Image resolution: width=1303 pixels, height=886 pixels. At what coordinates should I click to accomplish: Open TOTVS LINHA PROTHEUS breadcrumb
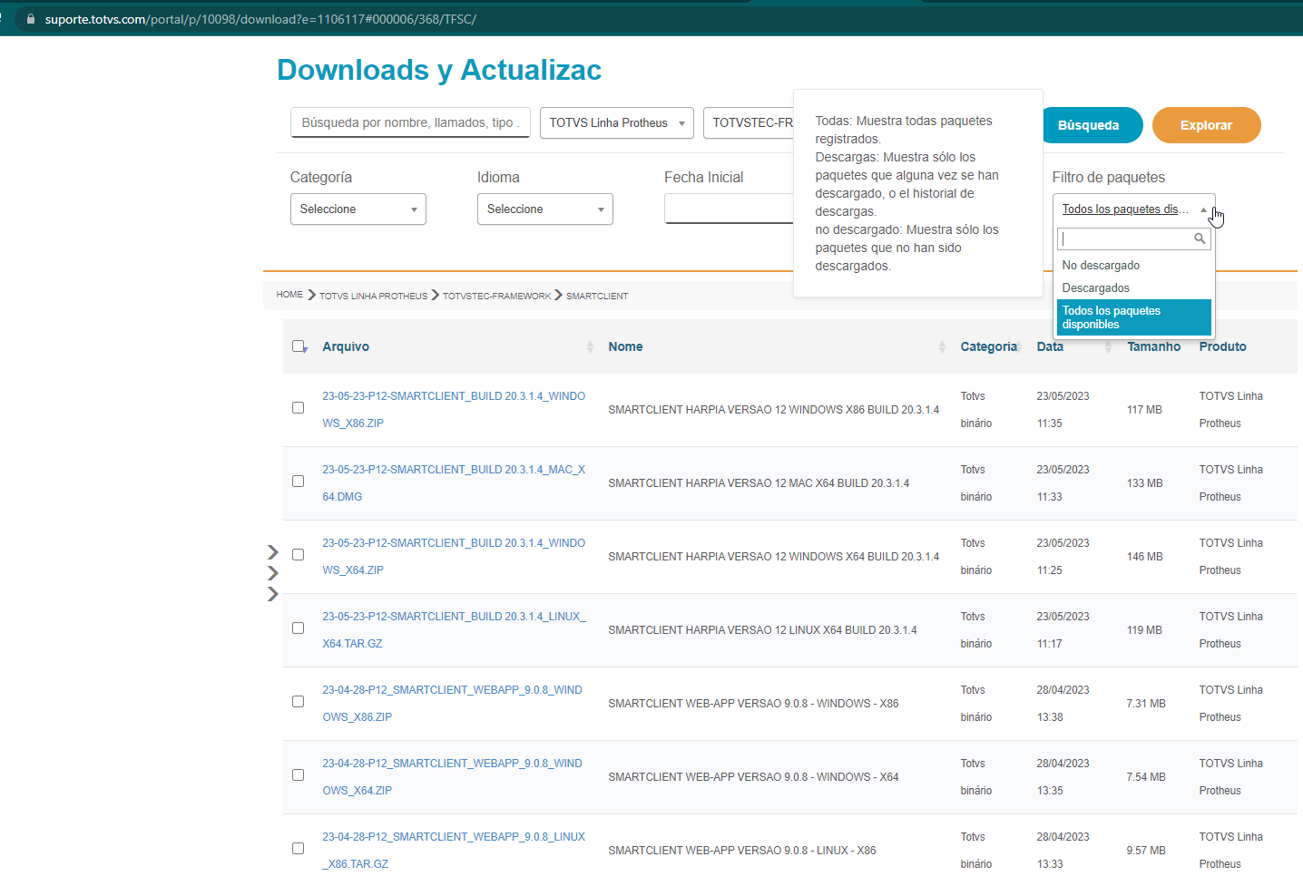pos(373,296)
